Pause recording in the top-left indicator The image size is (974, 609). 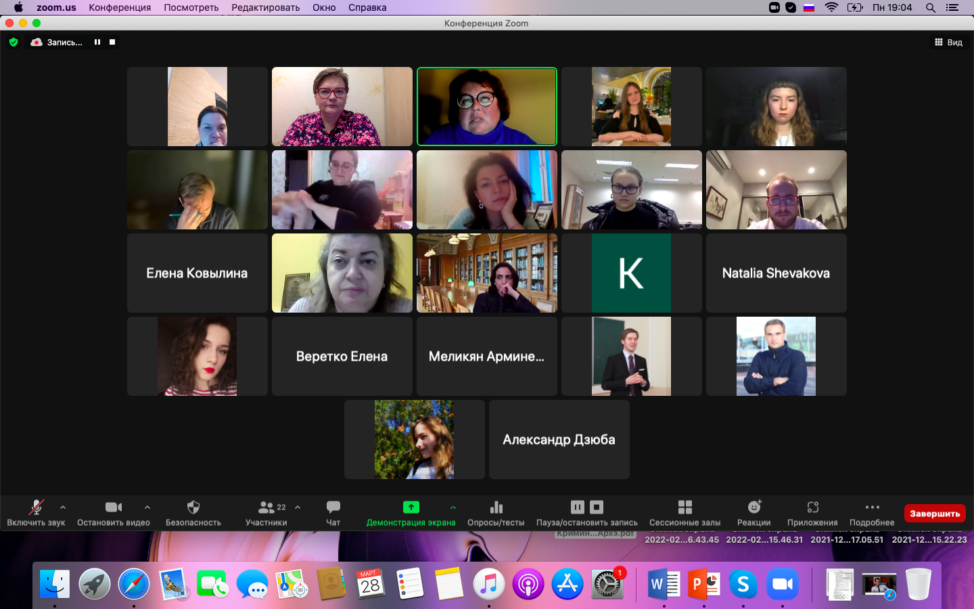(97, 42)
